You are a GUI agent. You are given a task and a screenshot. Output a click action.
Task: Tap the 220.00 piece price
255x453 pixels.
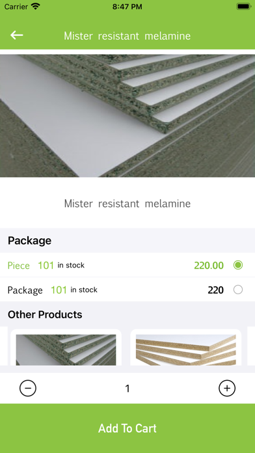[209, 265]
